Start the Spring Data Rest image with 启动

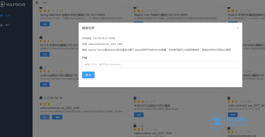click(x=45, y=24)
